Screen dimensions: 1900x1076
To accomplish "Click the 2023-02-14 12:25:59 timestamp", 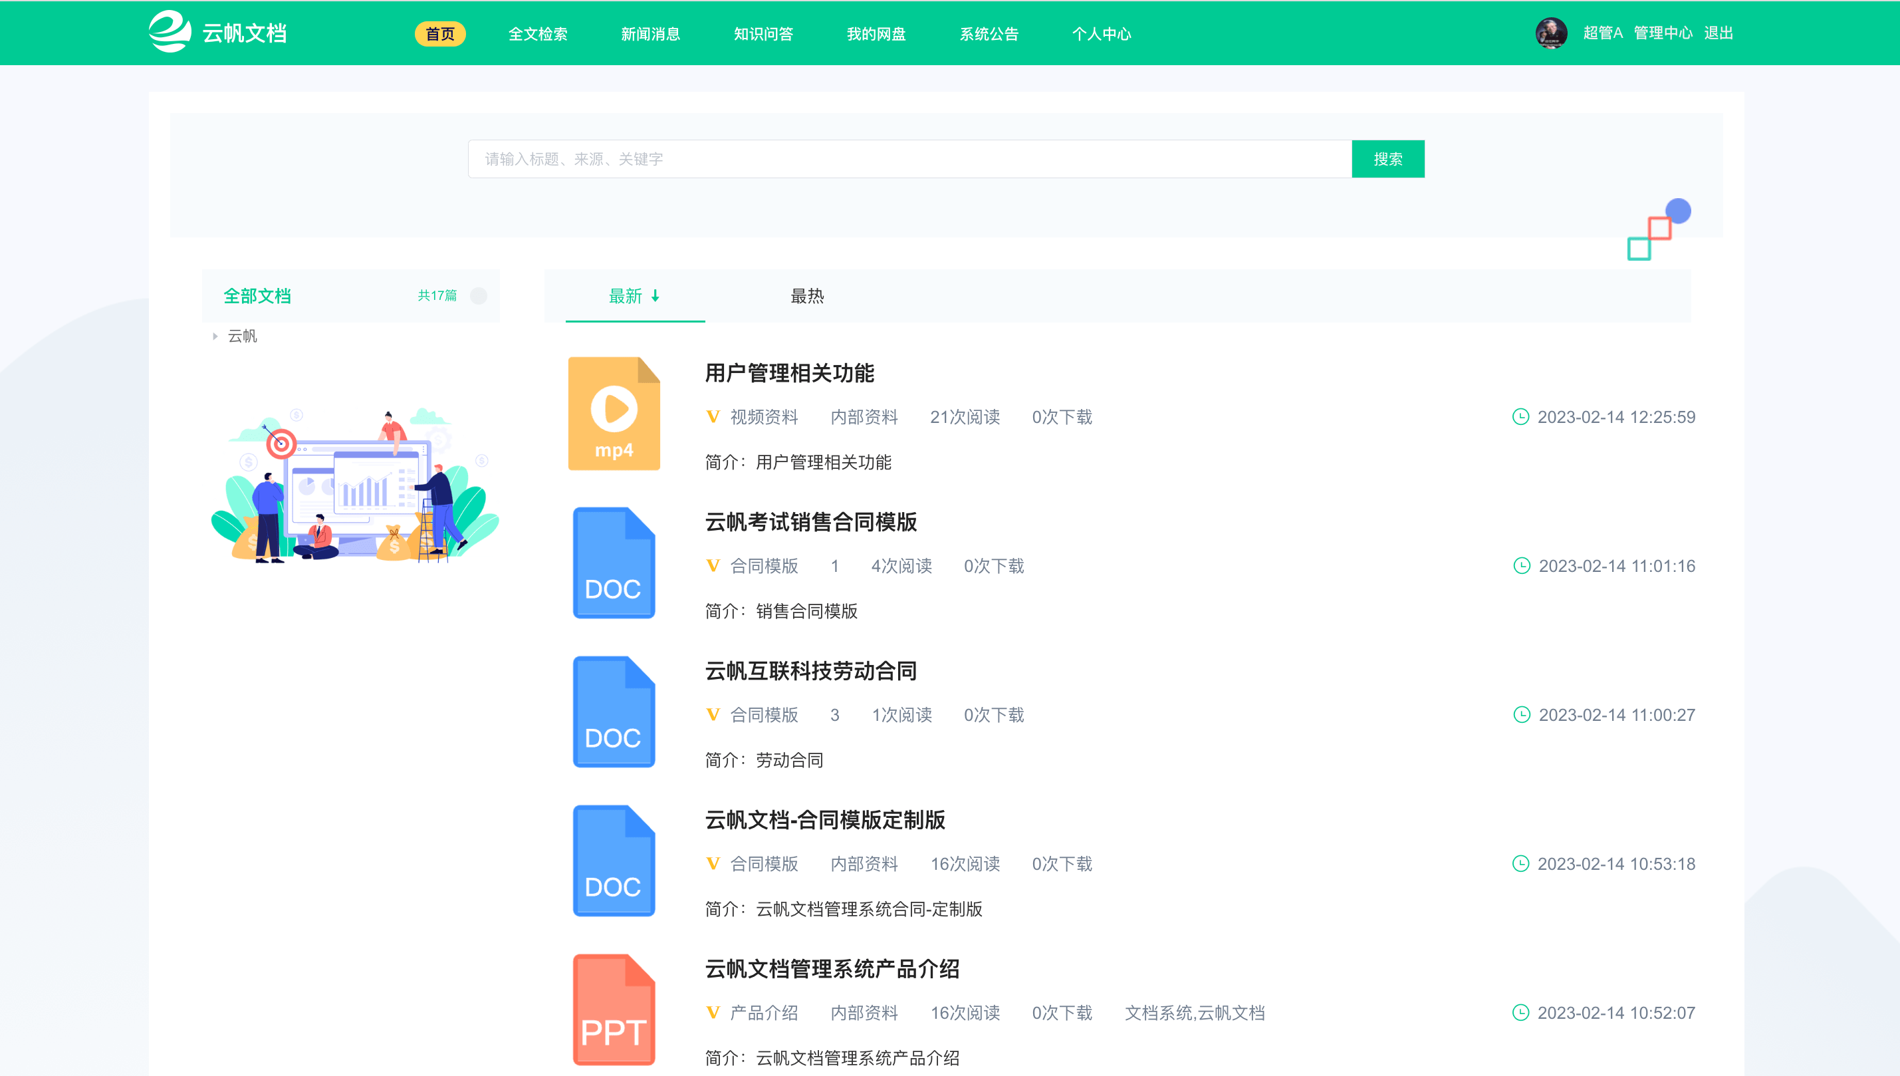I will coord(1616,417).
